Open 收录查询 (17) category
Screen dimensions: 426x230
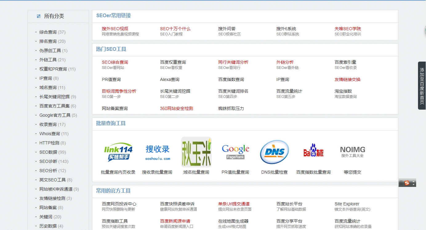(x=52, y=124)
